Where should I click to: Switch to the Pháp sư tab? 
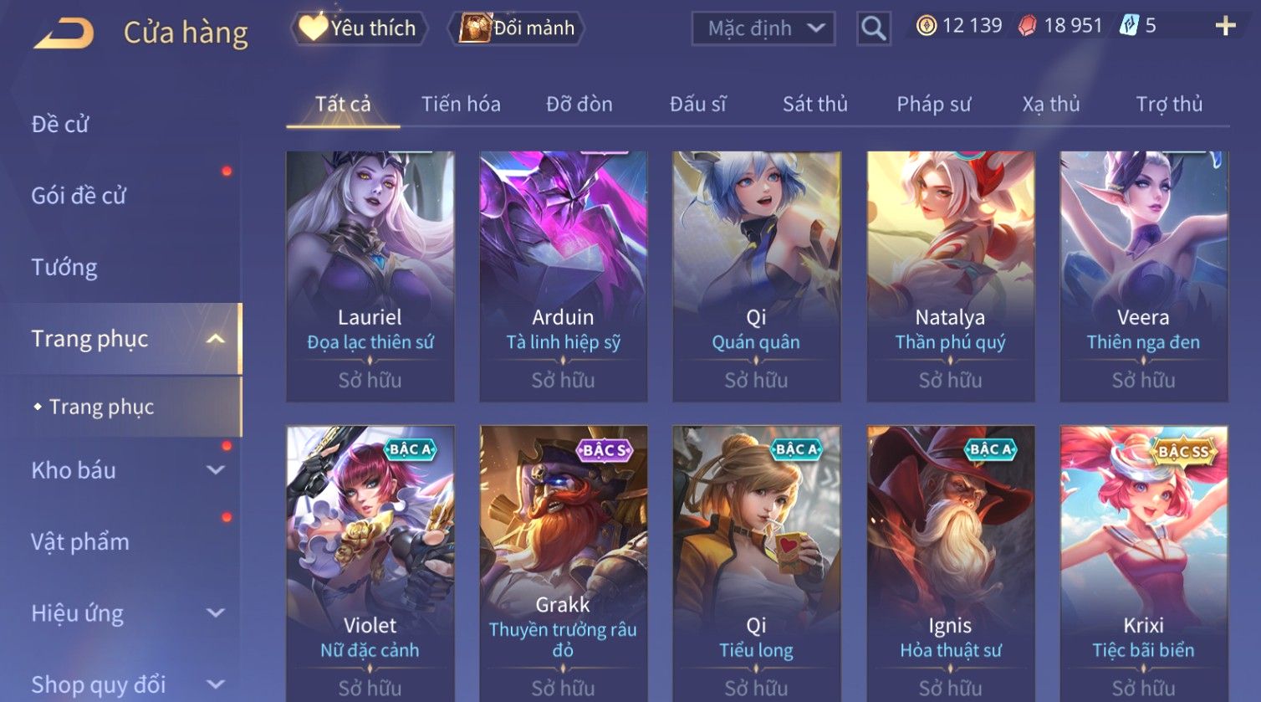coord(933,104)
